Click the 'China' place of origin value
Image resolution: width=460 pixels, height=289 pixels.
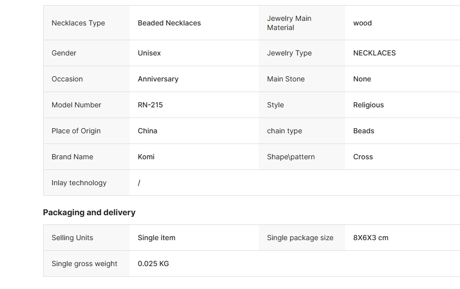pyautogui.click(x=147, y=131)
